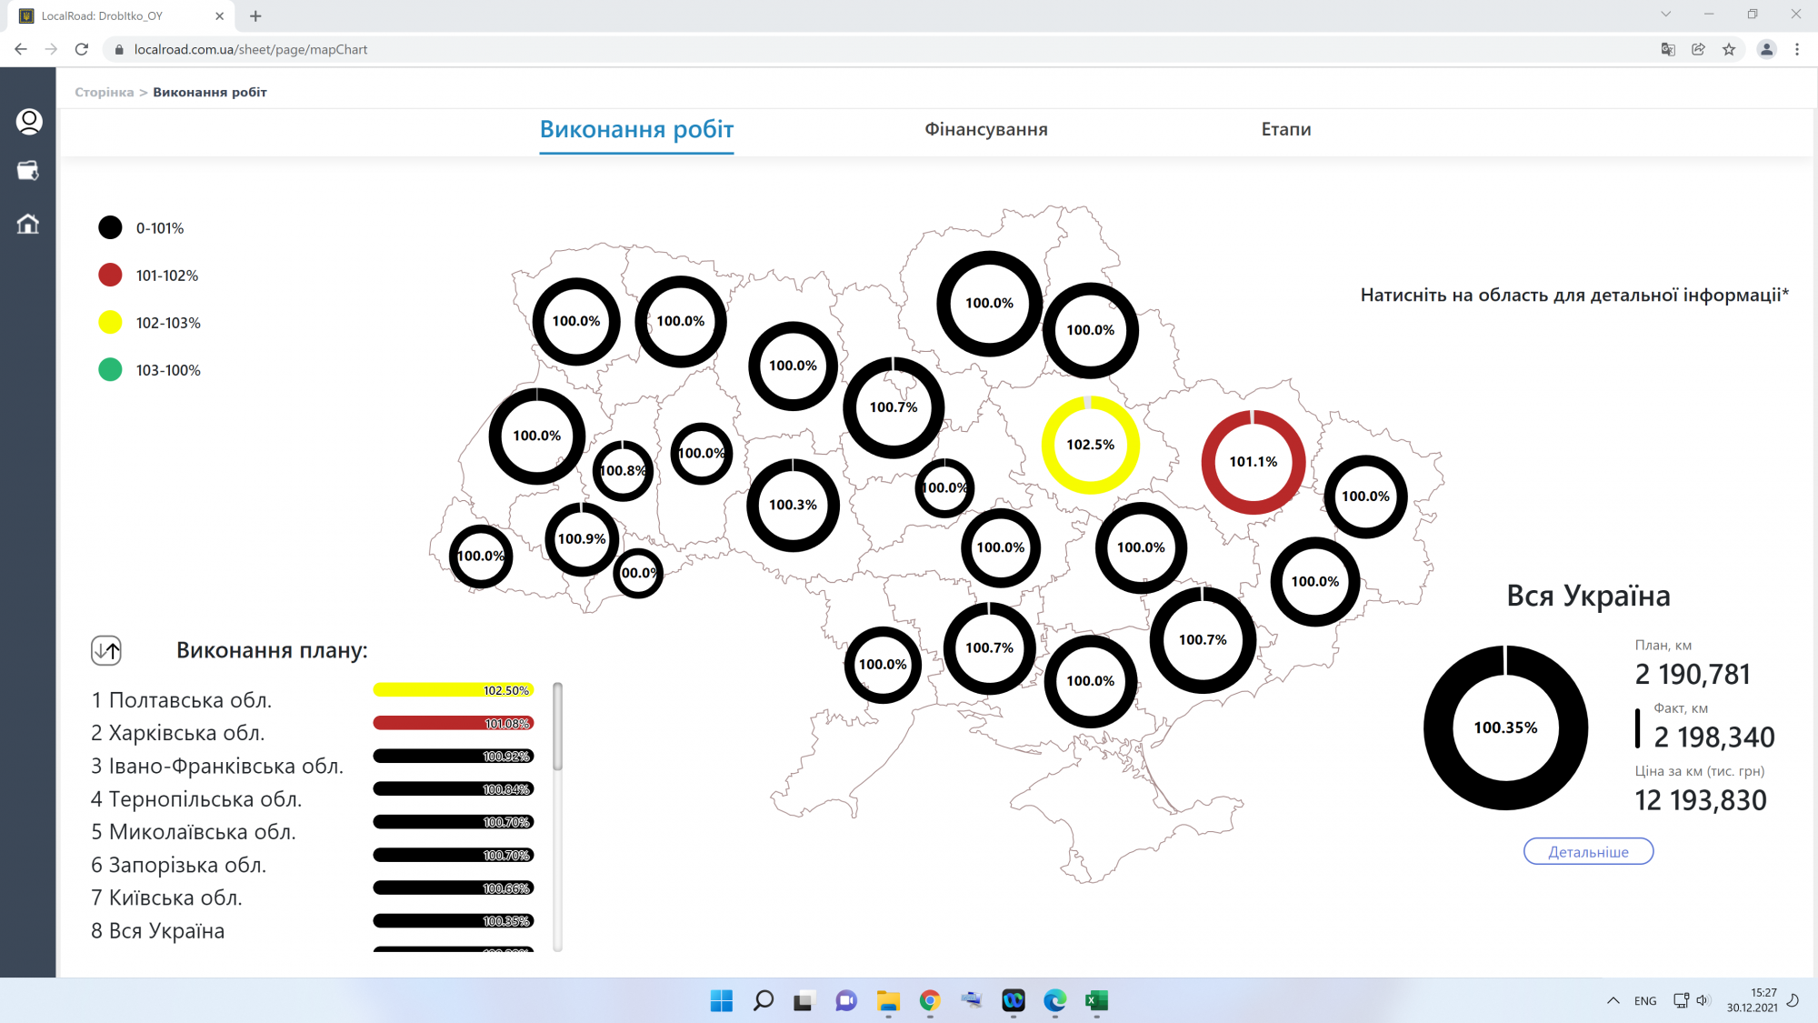Go to home icon in sidebar
The height and width of the screenshot is (1023, 1818).
point(28,224)
